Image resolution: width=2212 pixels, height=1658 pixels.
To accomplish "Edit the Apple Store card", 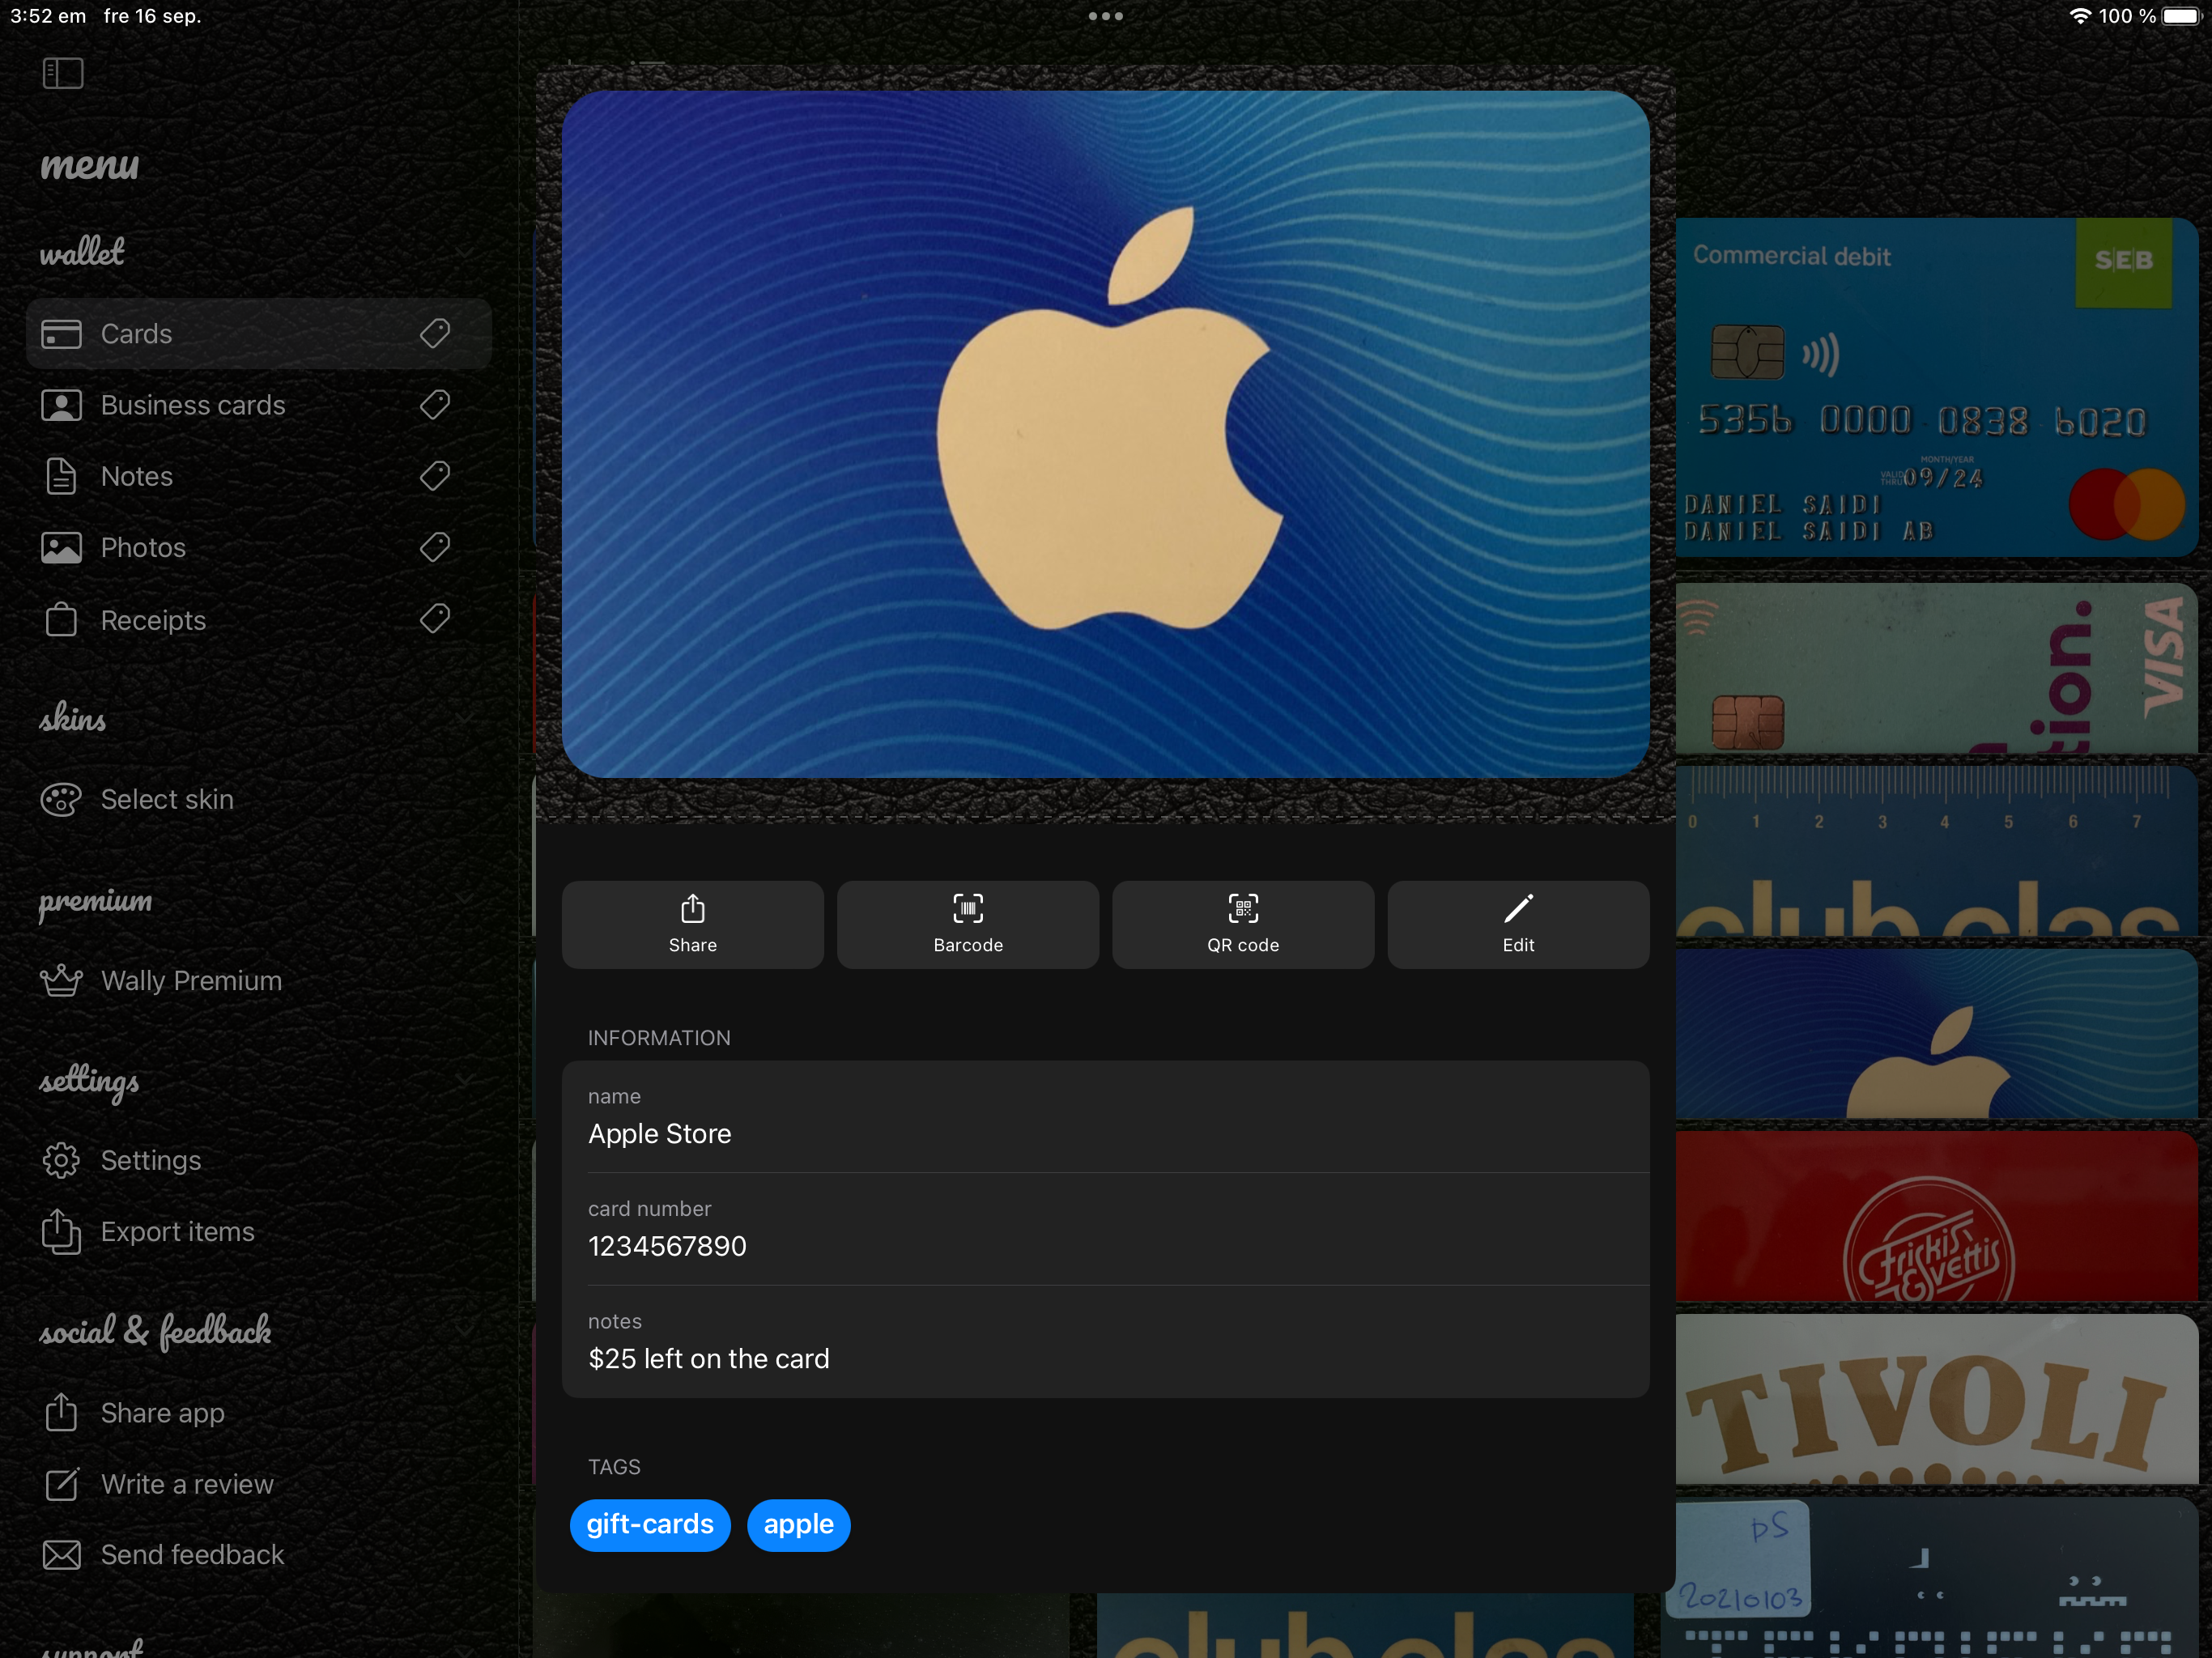I will tap(1518, 925).
